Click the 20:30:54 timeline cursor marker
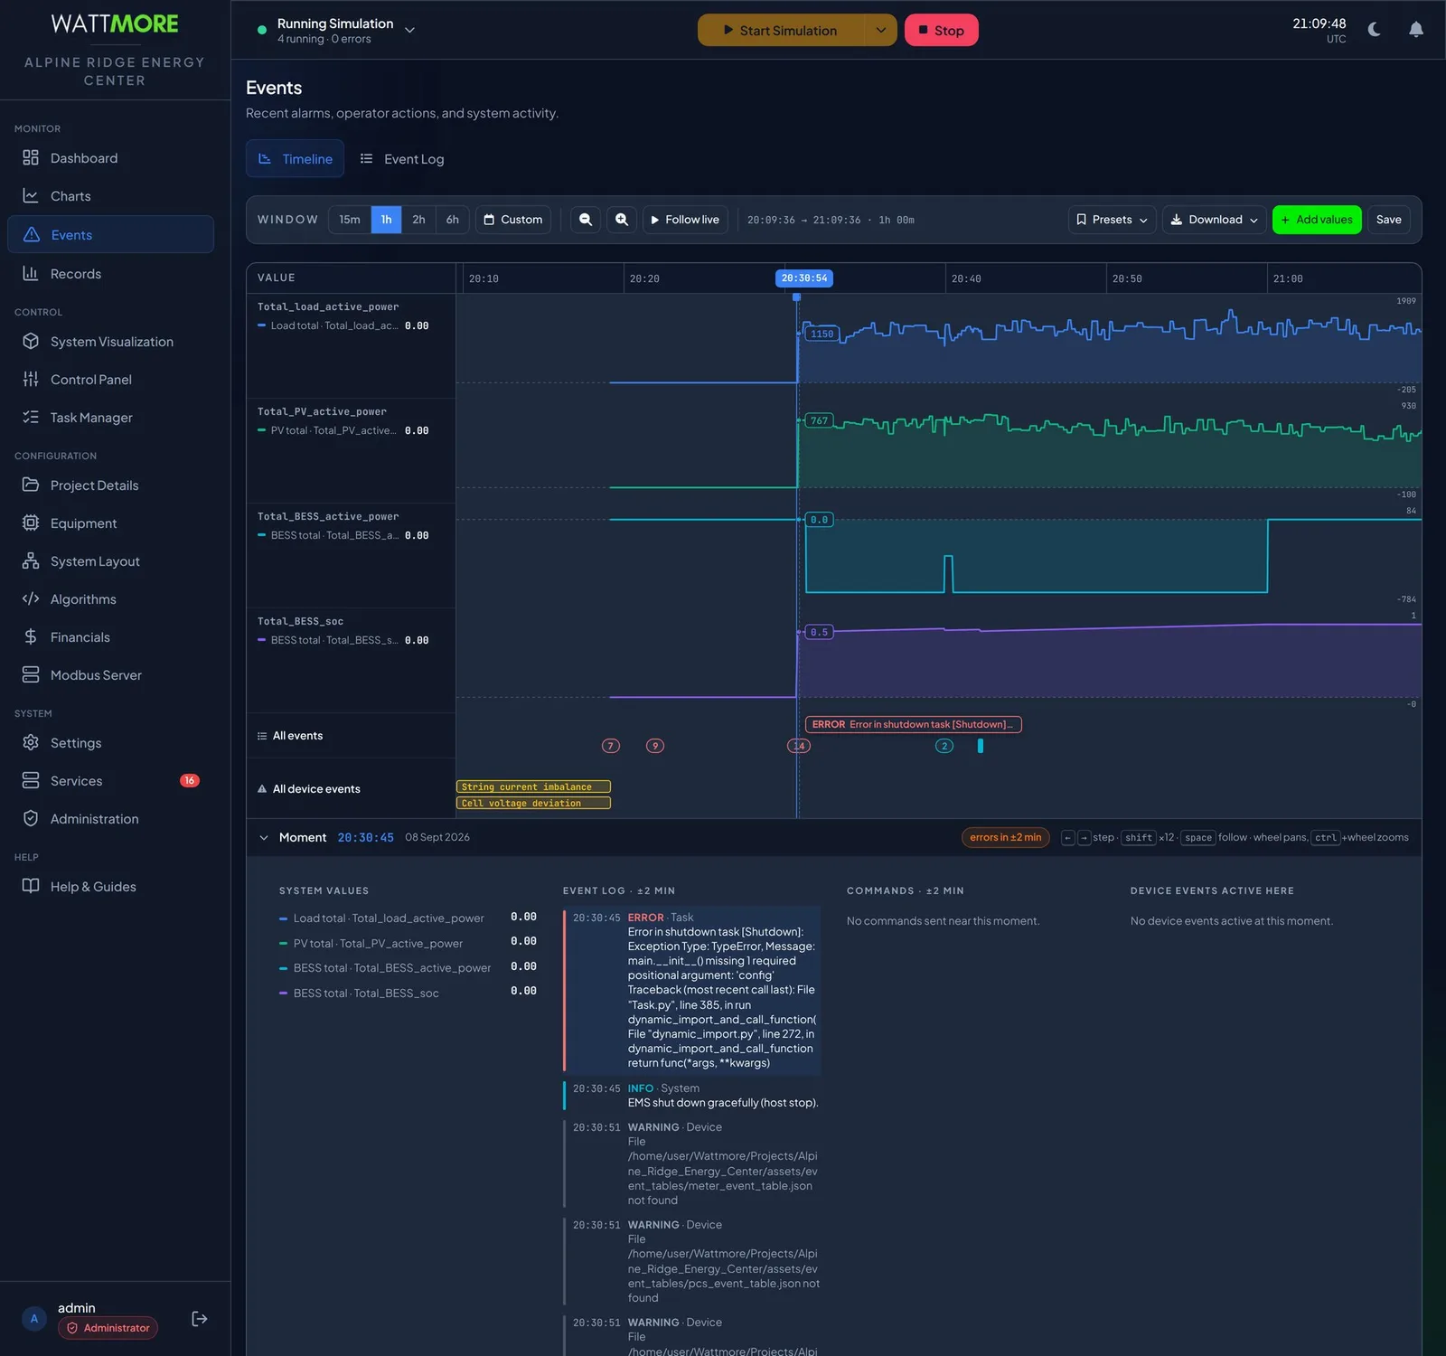 (804, 278)
